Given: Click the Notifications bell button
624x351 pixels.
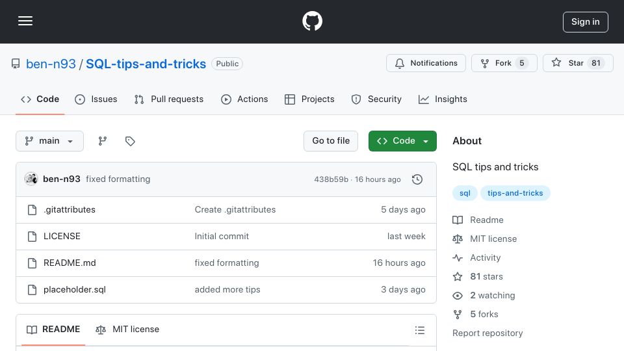Looking at the screenshot, I should pos(426,63).
